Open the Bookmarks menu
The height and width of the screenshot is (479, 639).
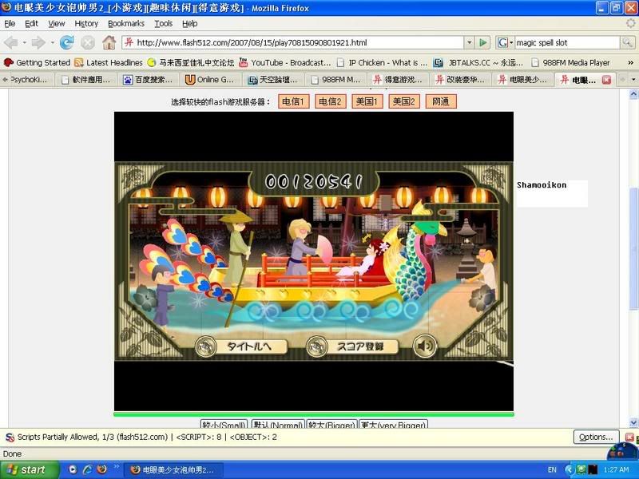click(126, 24)
